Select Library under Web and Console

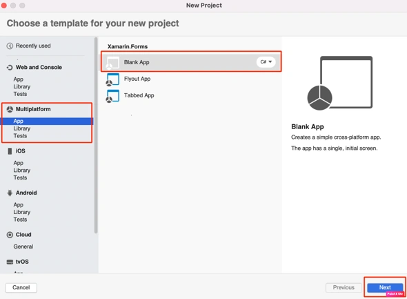point(22,86)
